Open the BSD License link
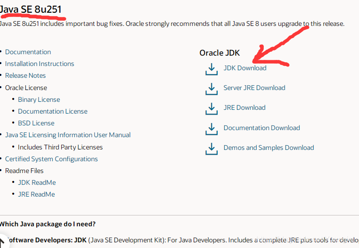 point(36,124)
